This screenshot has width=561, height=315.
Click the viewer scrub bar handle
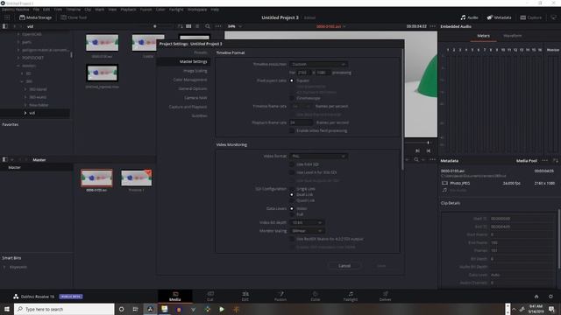click(428, 143)
